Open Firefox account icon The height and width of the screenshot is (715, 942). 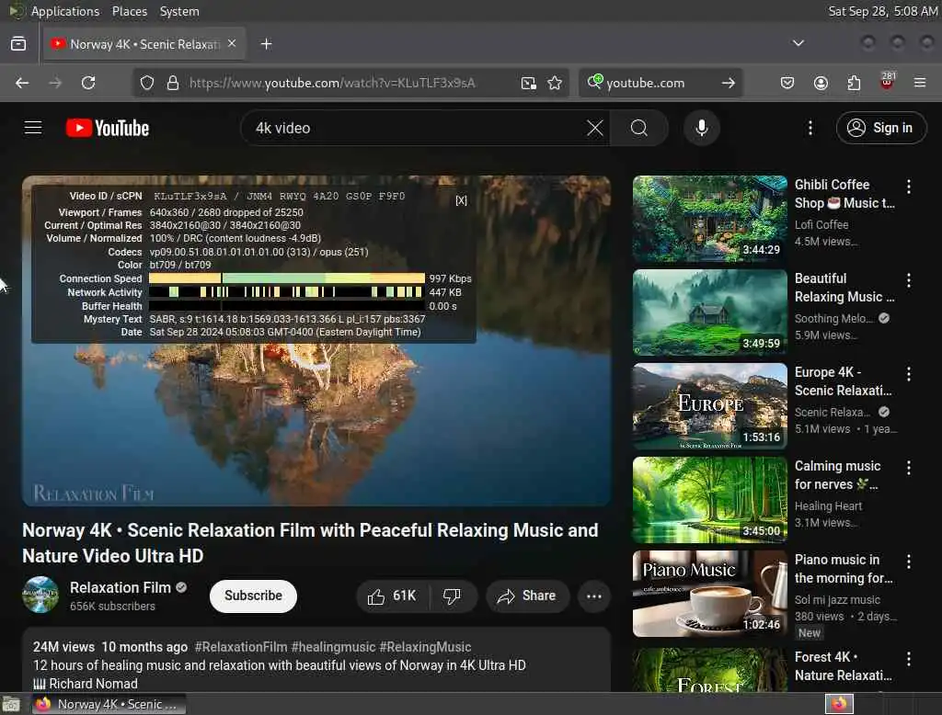(821, 83)
